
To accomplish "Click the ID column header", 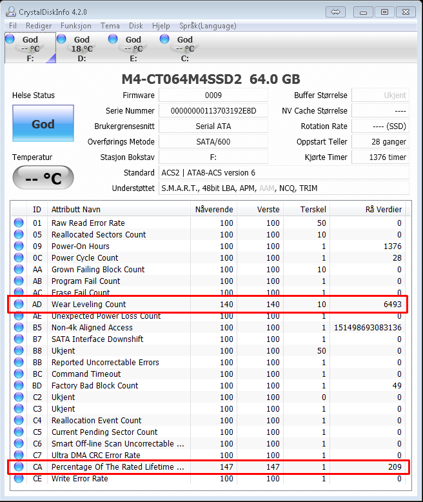I will pos(37,209).
